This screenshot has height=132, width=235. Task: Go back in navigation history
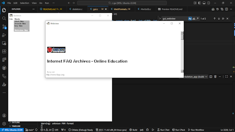pyautogui.click(x=69, y=3)
